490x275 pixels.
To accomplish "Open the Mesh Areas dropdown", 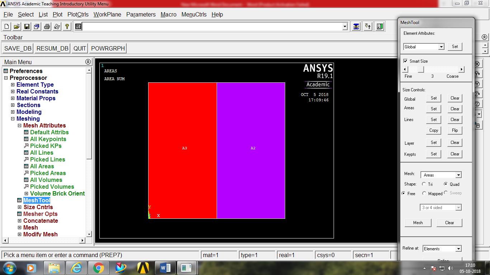I will pyautogui.click(x=458, y=175).
